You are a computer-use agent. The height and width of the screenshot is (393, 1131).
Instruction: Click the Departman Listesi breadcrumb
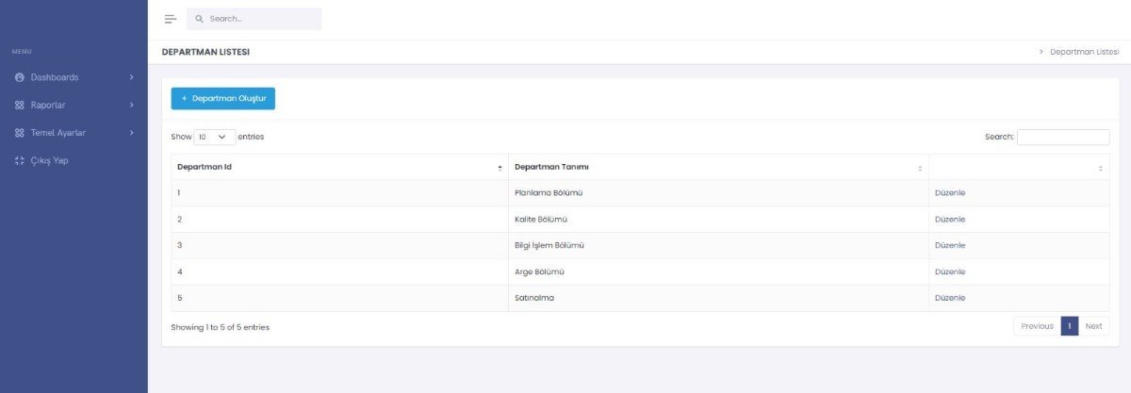click(1084, 52)
